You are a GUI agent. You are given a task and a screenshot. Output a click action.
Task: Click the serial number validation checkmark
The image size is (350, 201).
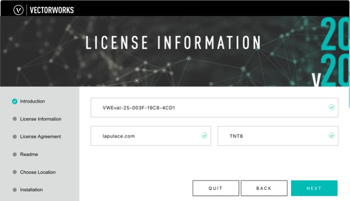click(331, 107)
